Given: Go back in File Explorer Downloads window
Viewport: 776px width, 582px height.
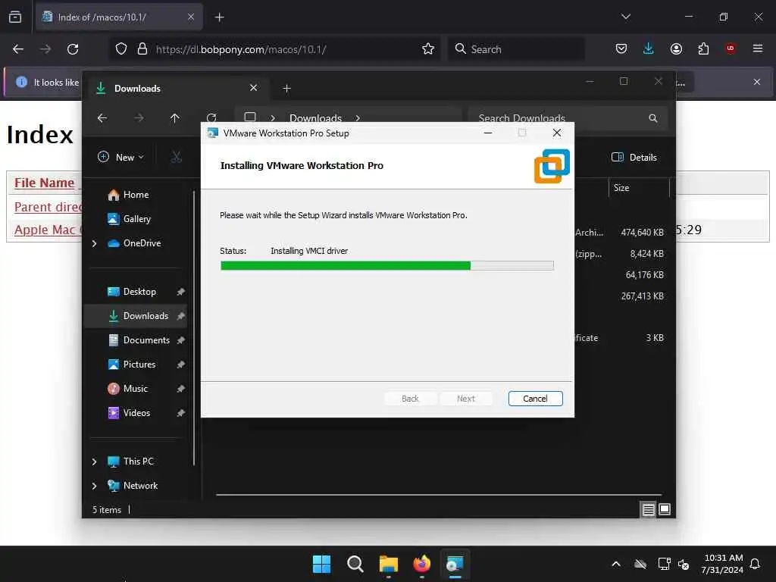Looking at the screenshot, I should (x=102, y=117).
